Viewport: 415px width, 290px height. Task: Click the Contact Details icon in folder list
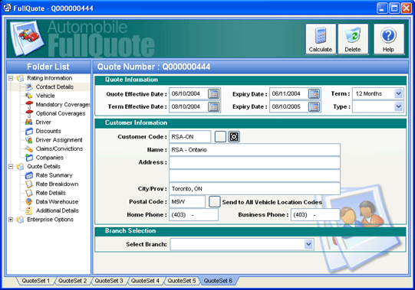coord(29,87)
